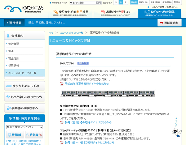
Task: Set text size to 小
Action: 116,2
